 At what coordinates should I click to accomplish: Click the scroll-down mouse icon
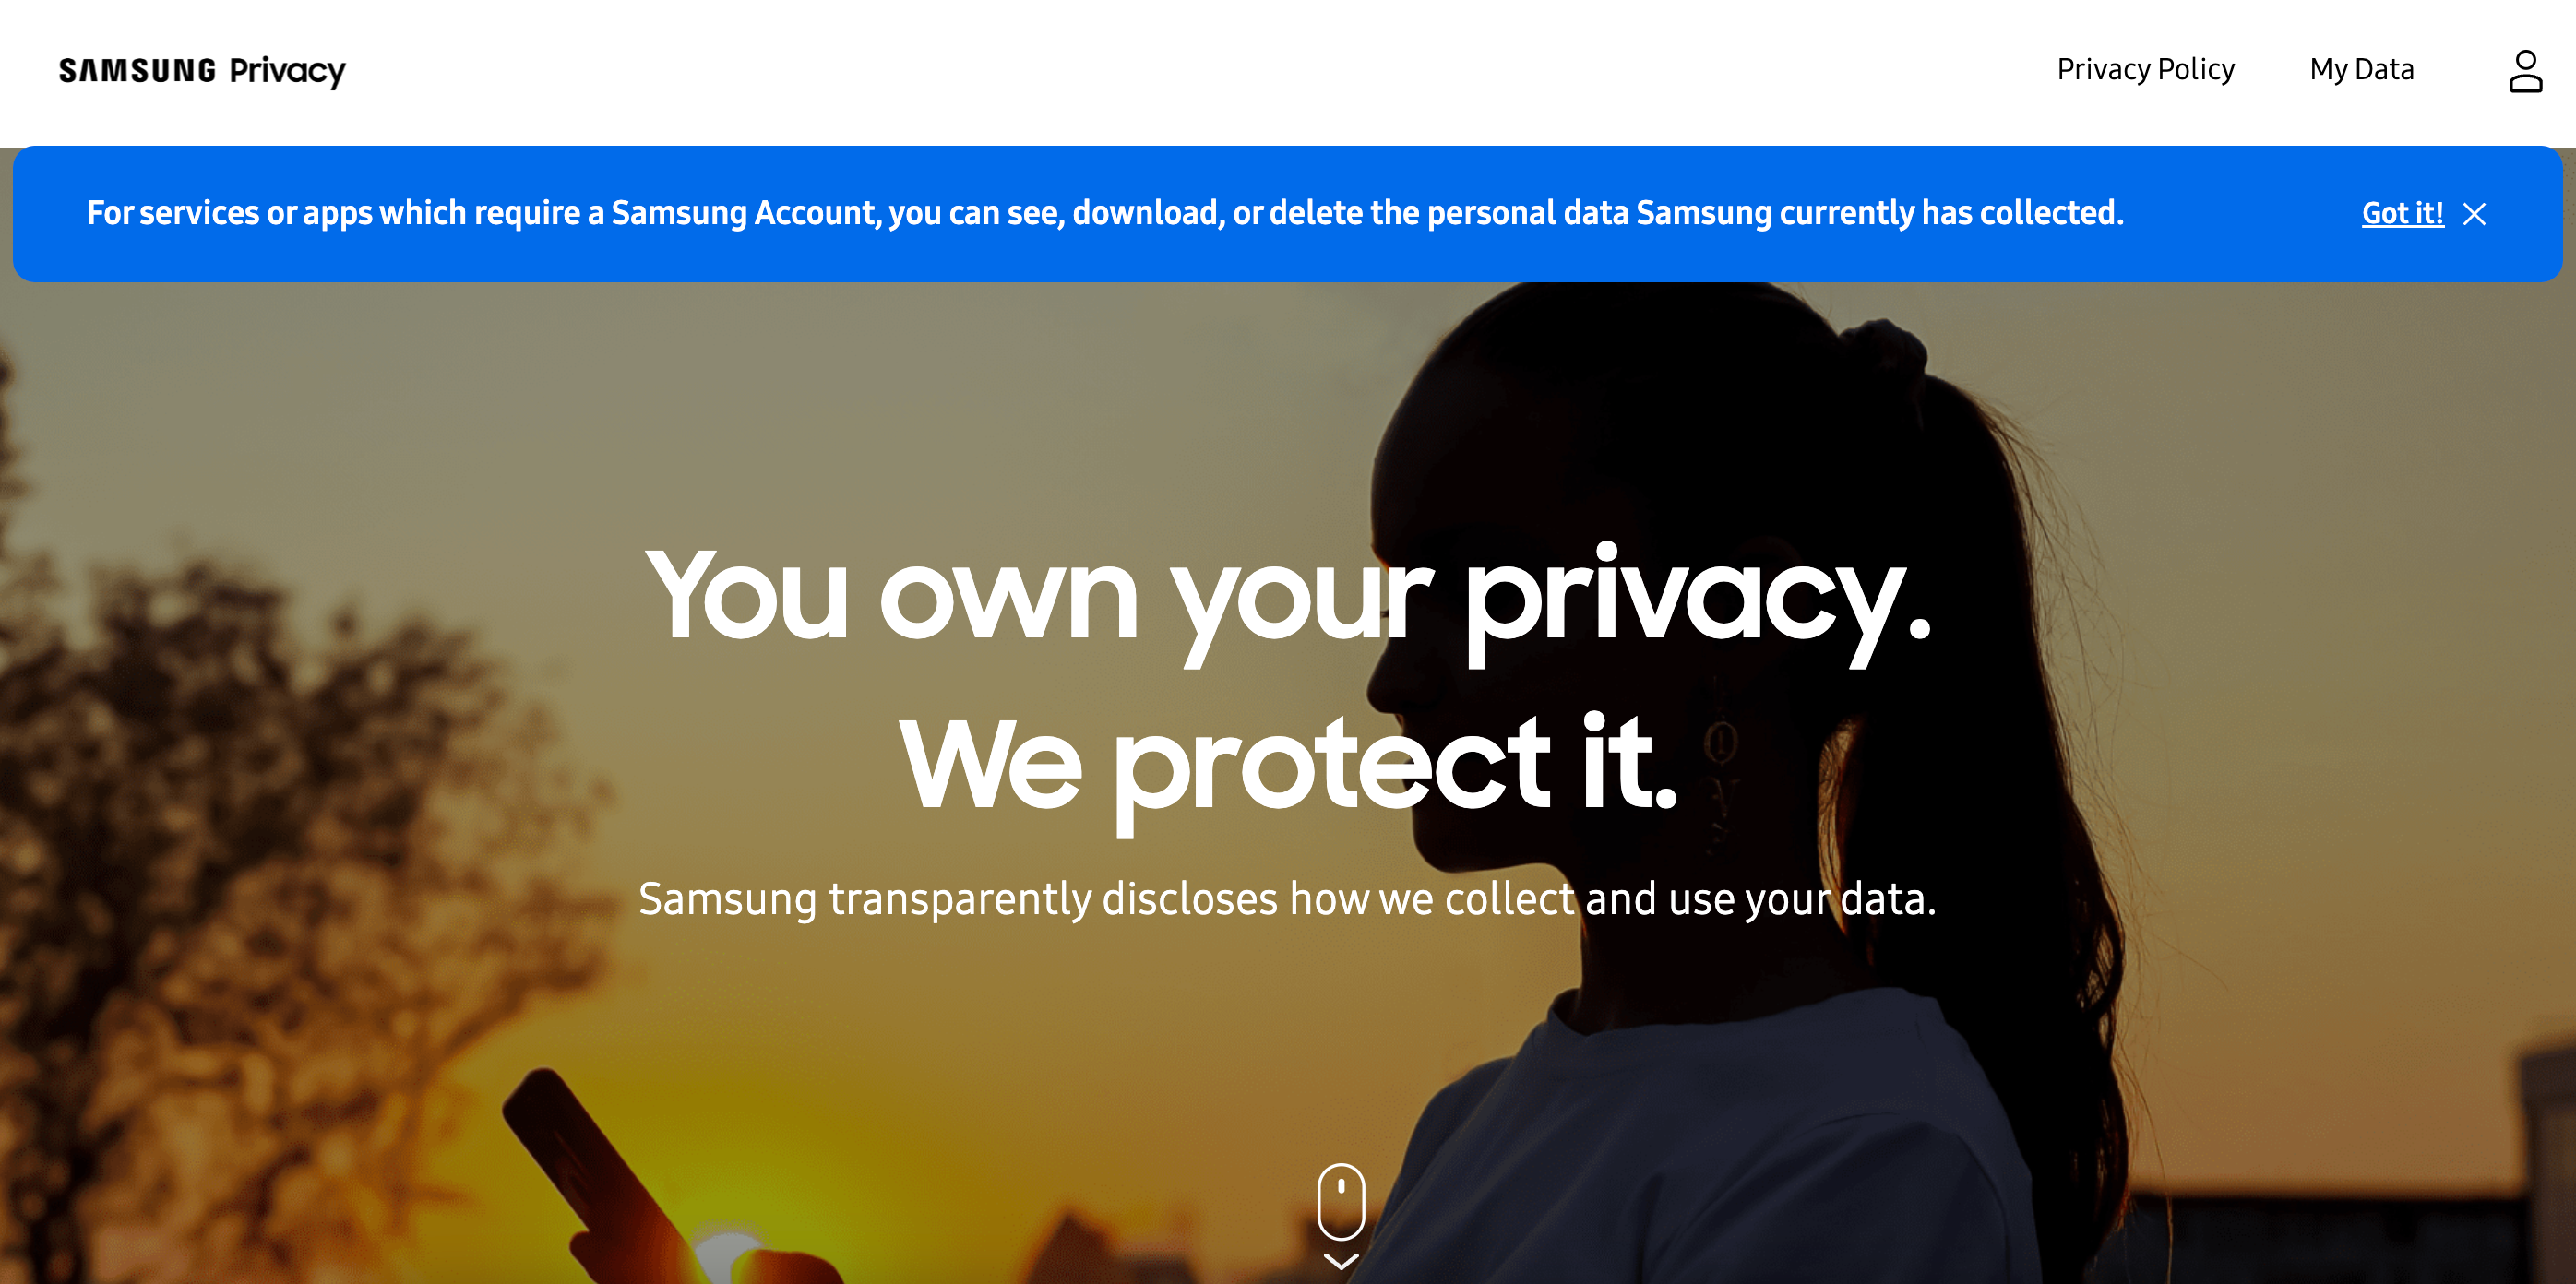tap(1340, 1200)
